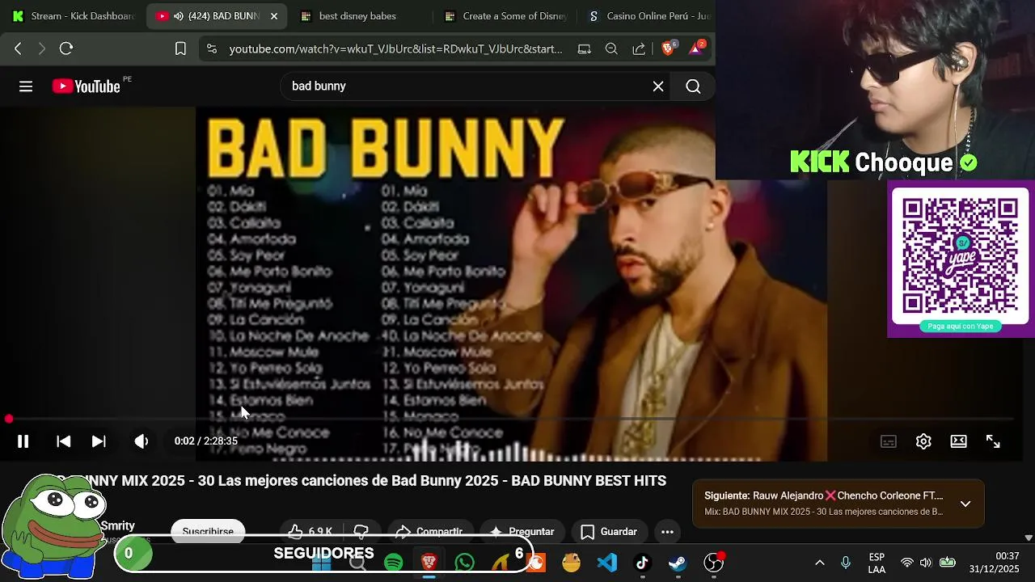Go back with the browser back arrow
This screenshot has height=582, width=1035.
tap(18, 48)
